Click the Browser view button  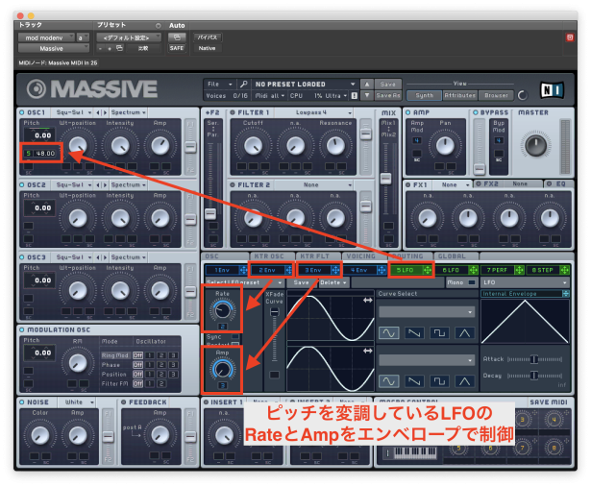(x=493, y=95)
